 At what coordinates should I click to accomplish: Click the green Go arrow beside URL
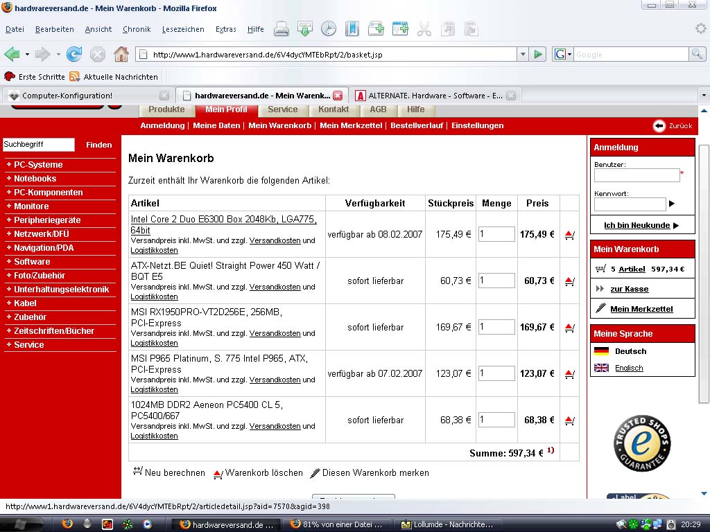point(538,54)
